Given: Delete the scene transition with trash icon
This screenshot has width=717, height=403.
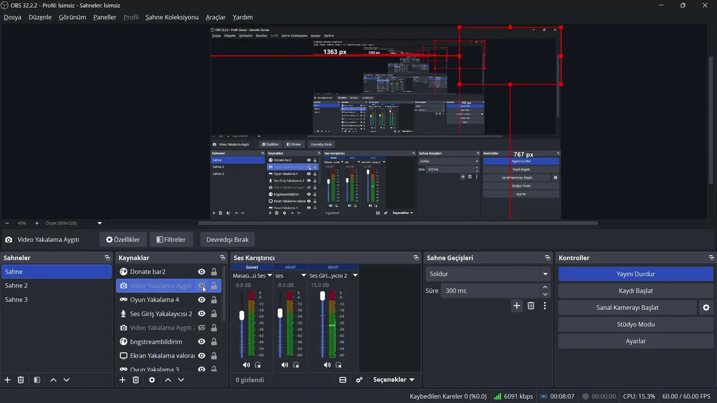Looking at the screenshot, I should click(531, 306).
